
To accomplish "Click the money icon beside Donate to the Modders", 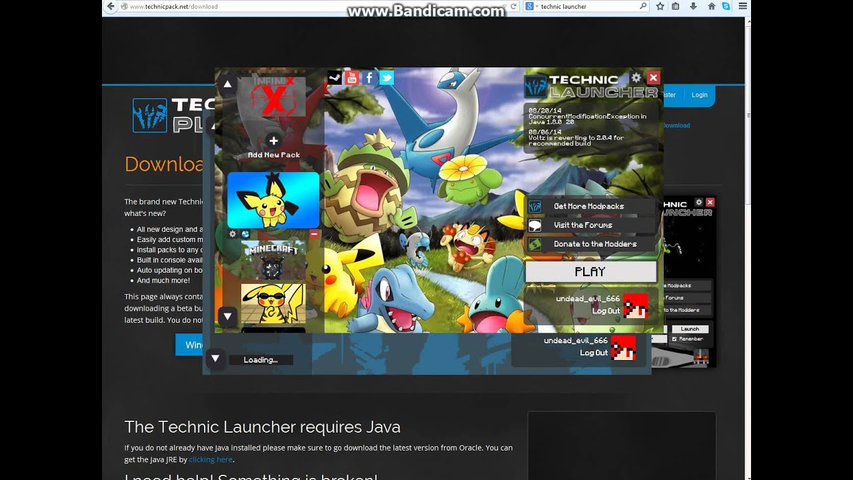I will tap(535, 244).
